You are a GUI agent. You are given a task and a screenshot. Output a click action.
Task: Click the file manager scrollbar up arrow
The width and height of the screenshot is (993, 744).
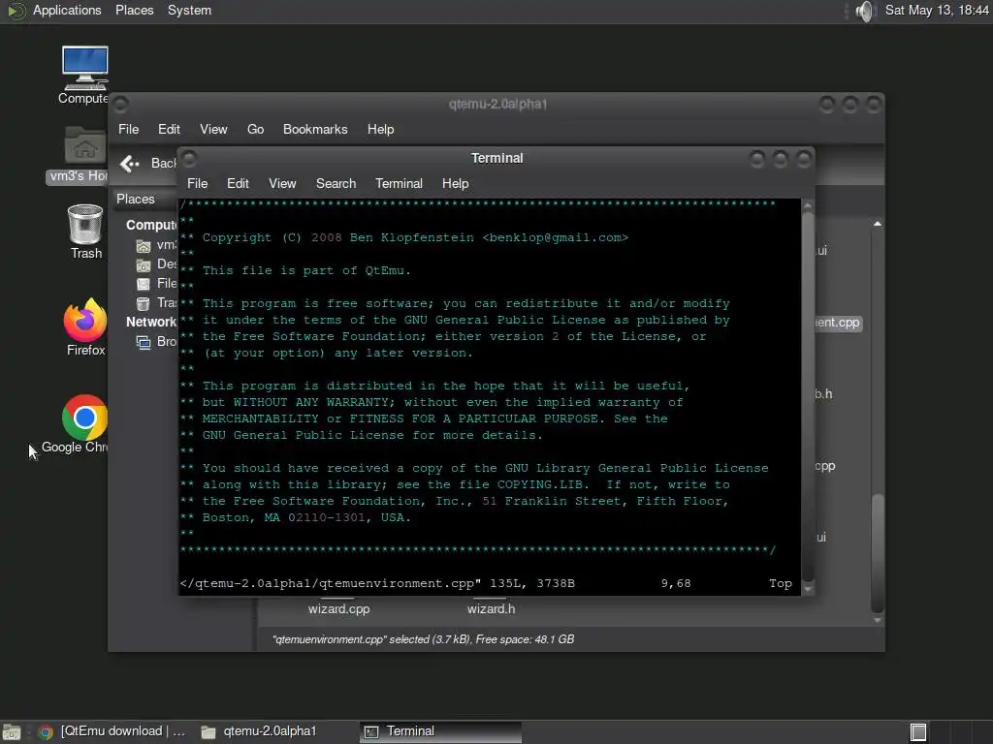[877, 224]
